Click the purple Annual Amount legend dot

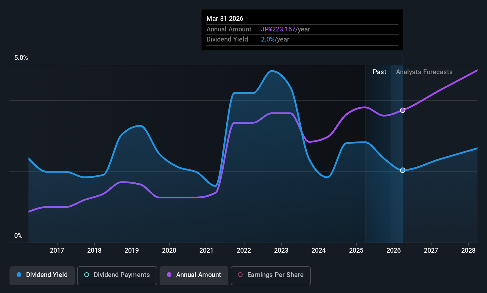click(x=169, y=275)
